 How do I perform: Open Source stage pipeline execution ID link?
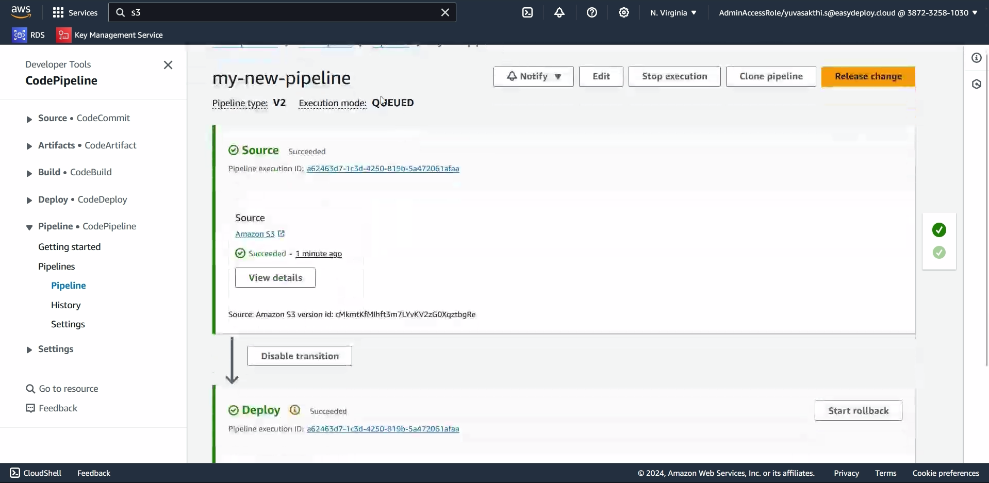tap(383, 169)
